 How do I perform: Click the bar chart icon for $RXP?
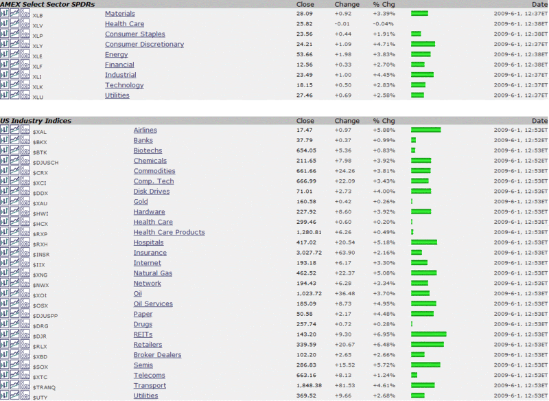5,231
